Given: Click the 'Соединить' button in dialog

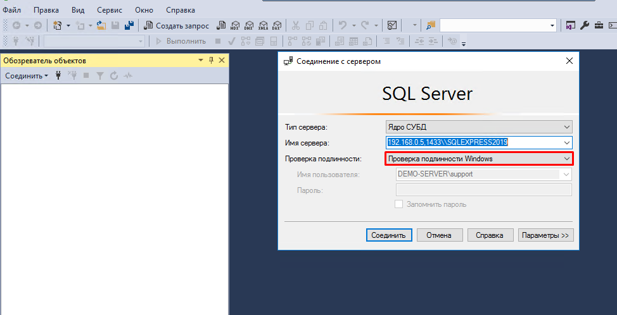Looking at the screenshot, I should (x=389, y=235).
